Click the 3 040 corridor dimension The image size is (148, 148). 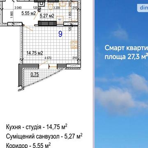pyautogui.click(x=18, y=8)
